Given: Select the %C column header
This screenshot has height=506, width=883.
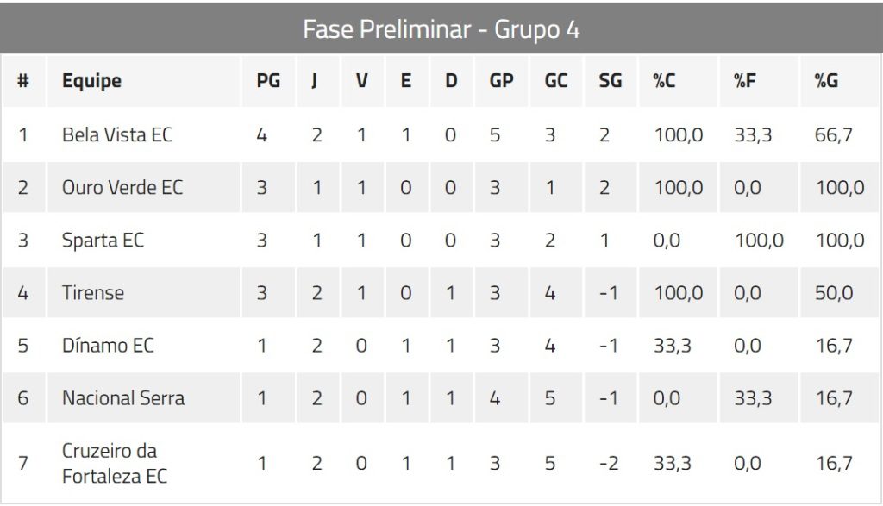Looking at the screenshot, I should click(664, 81).
